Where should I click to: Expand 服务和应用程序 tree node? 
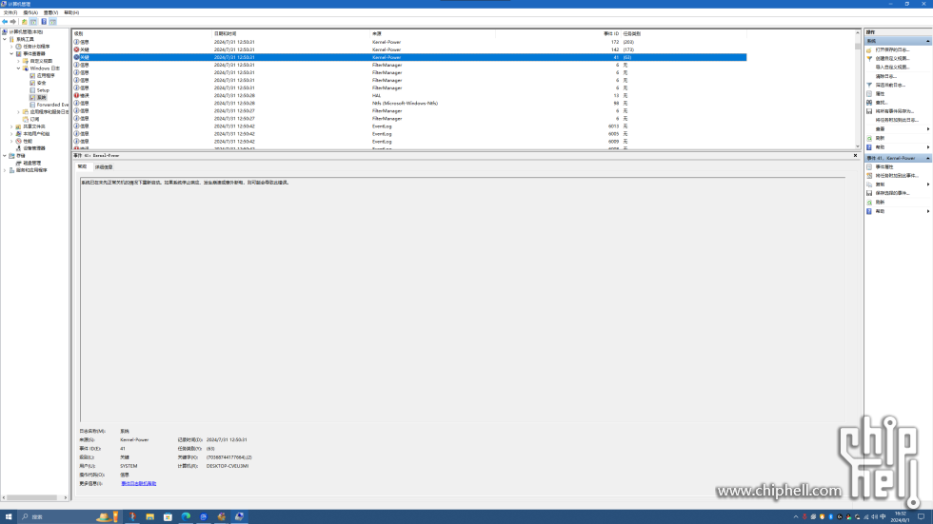(x=5, y=170)
